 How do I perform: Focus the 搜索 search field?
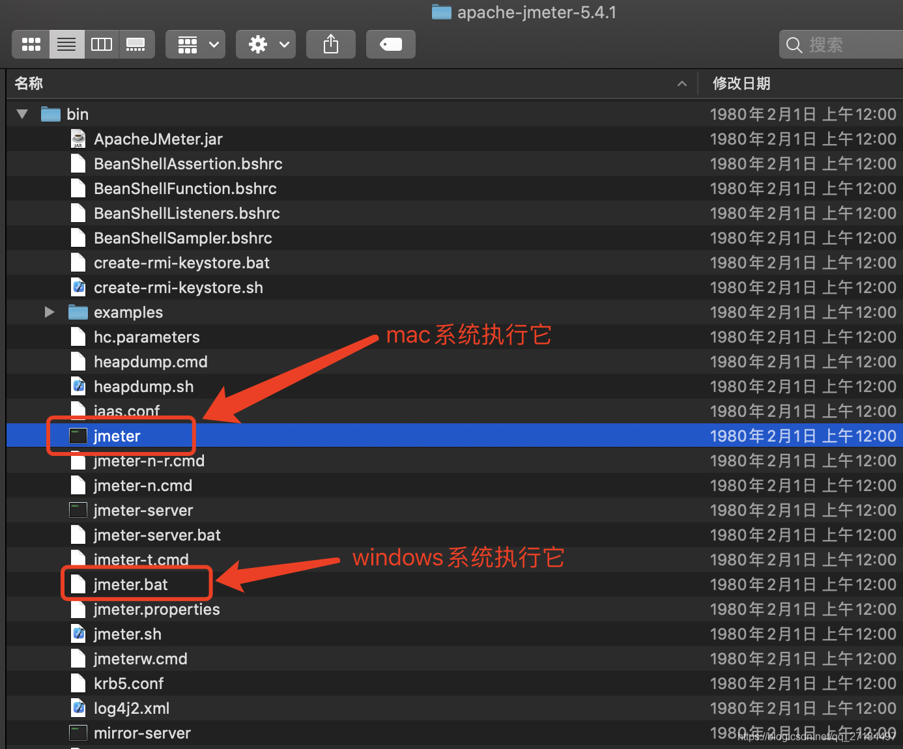842,44
